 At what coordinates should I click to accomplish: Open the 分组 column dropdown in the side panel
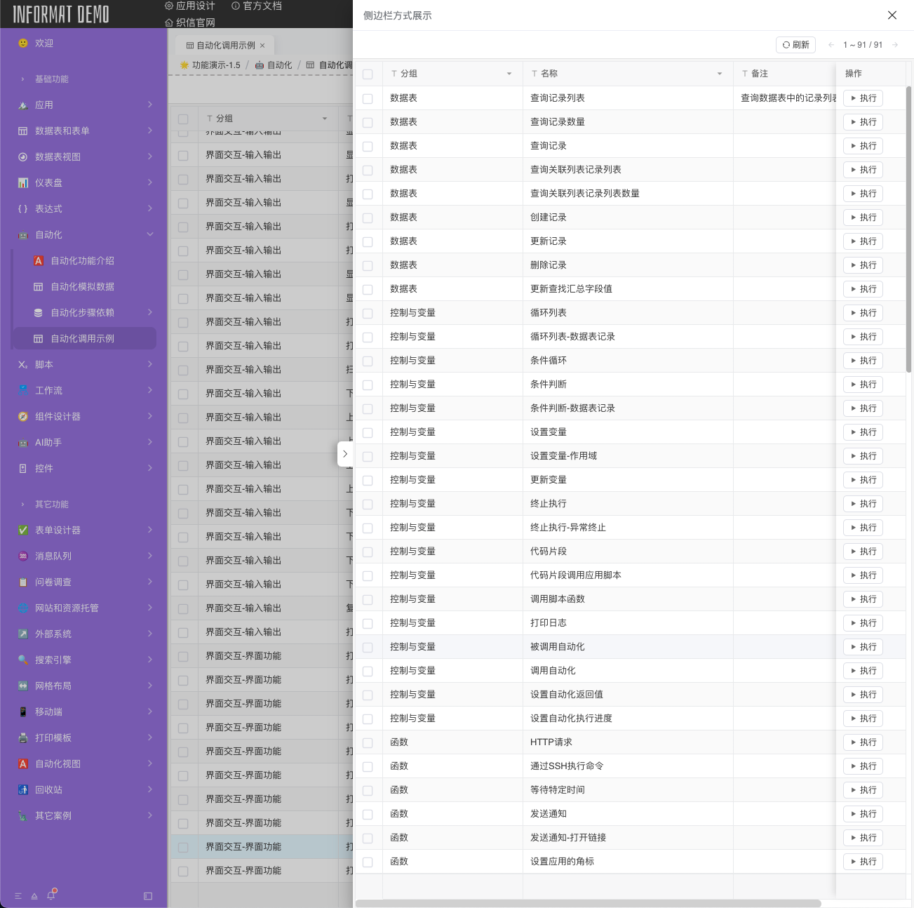pyautogui.click(x=509, y=74)
